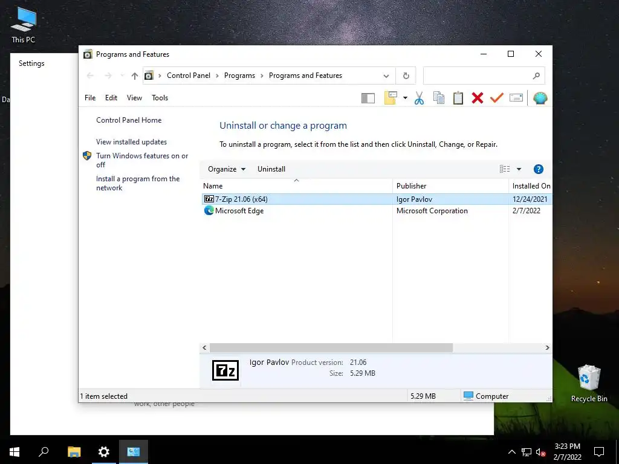Open the recent locations dropdown chevron
Image resolution: width=619 pixels, height=464 pixels.
tap(122, 76)
